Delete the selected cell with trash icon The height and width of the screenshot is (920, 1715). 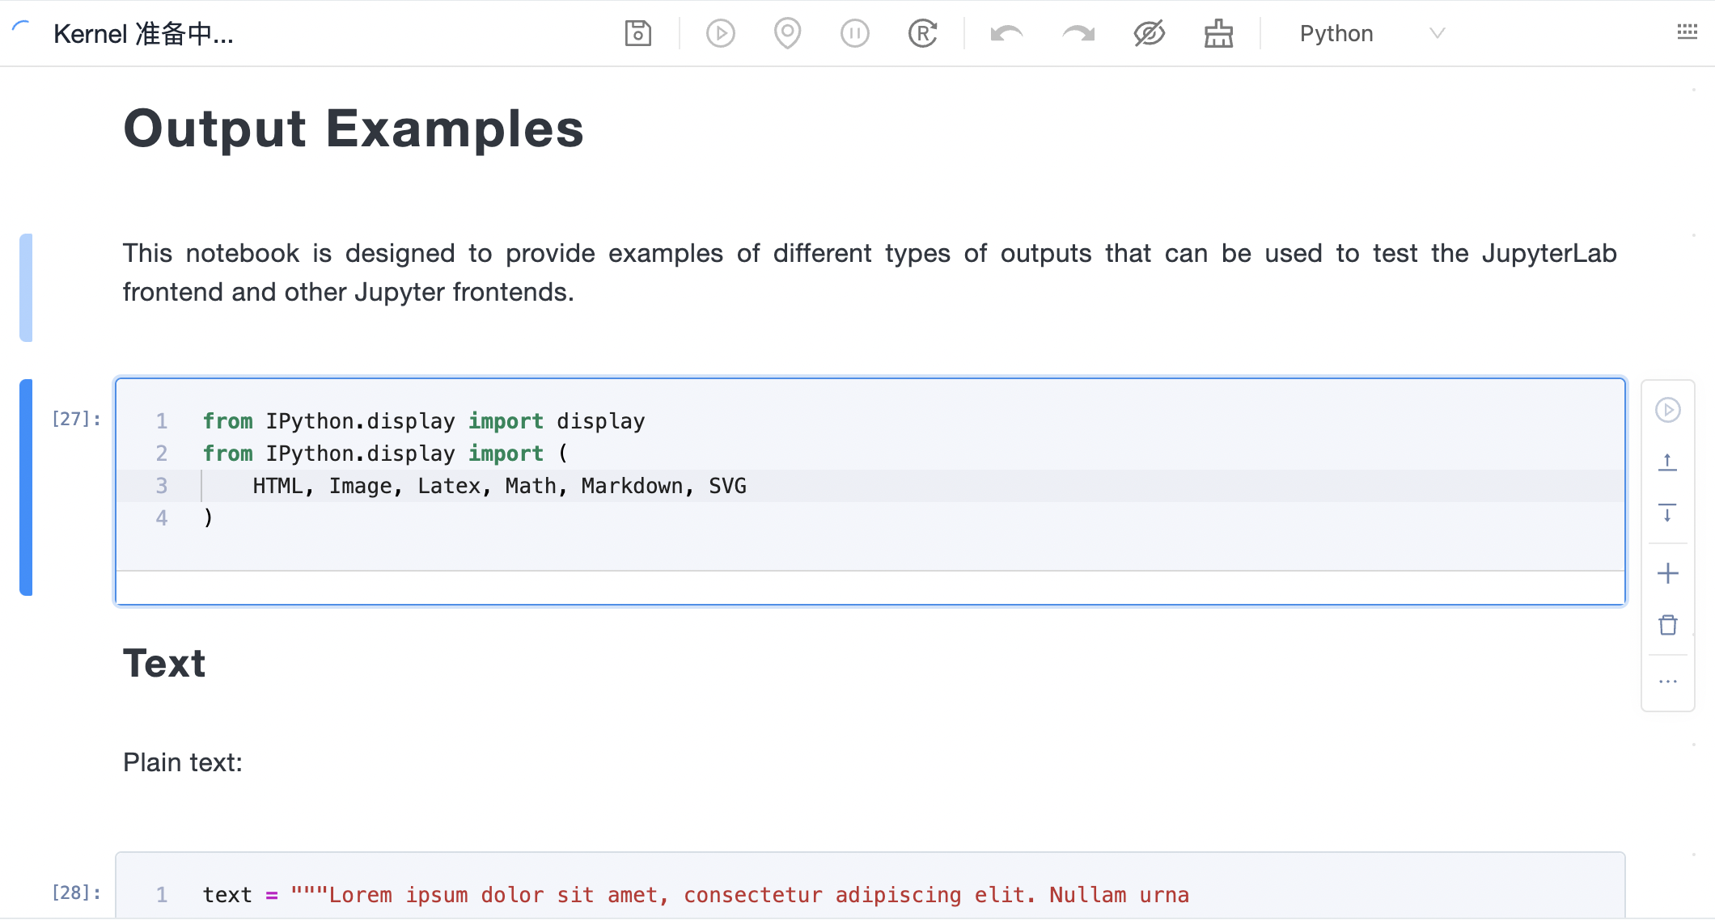[1667, 624]
